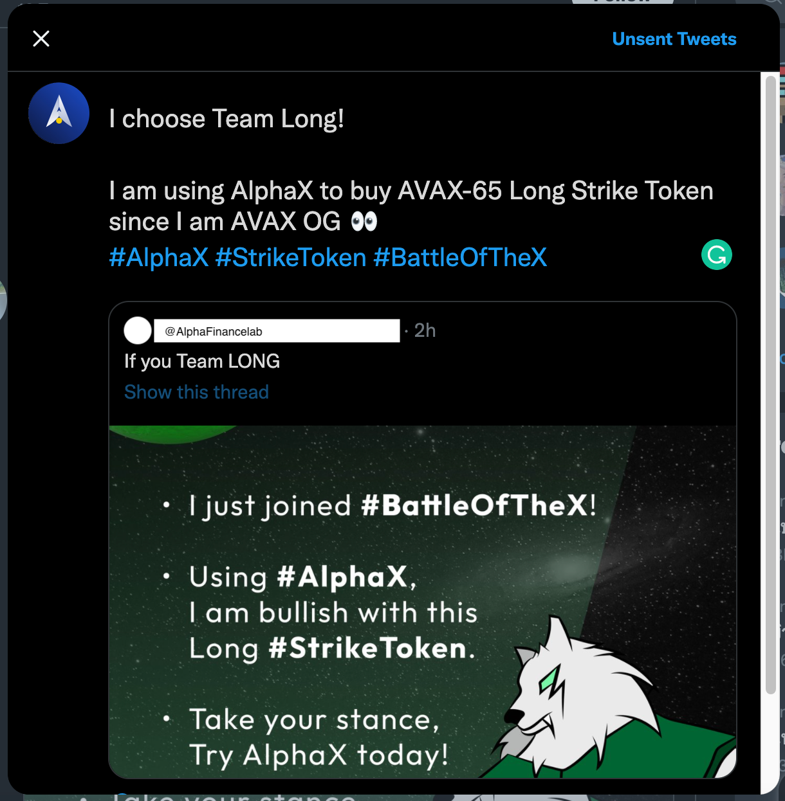Click the quoted tweet's round white avatar
The width and height of the screenshot is (785, 801).
tap(138, 331)
